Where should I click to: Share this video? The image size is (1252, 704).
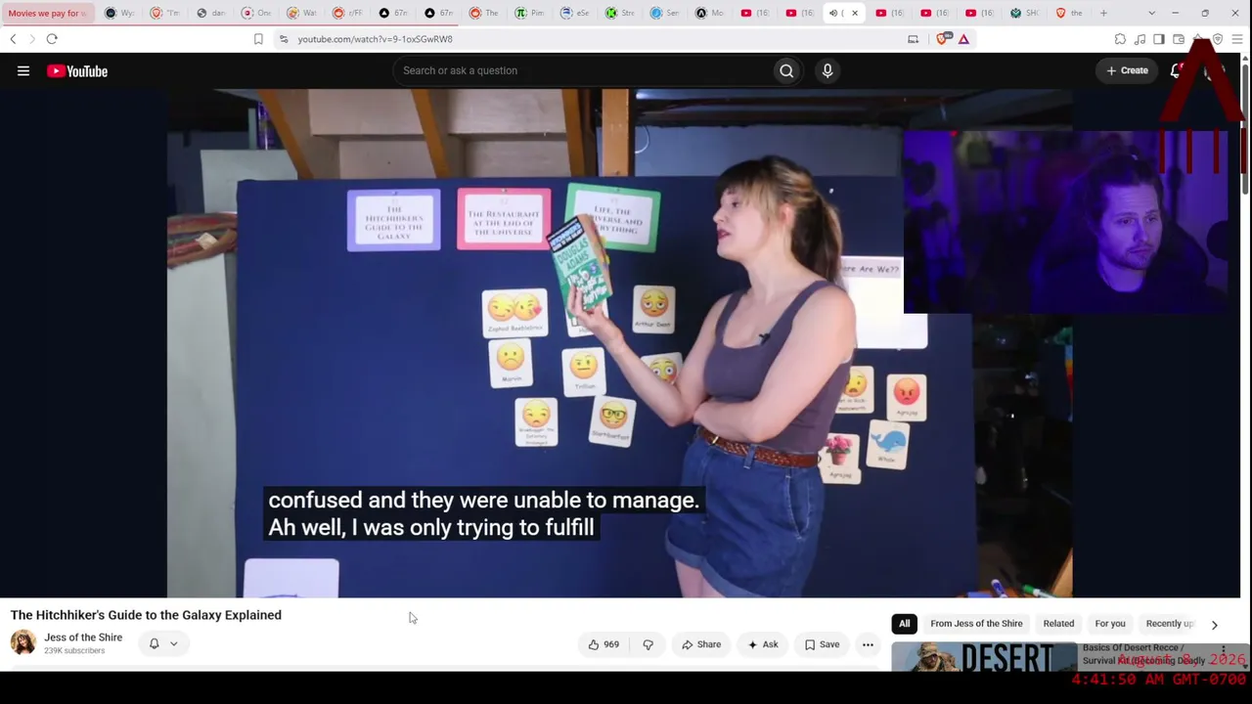coord(701,644)
